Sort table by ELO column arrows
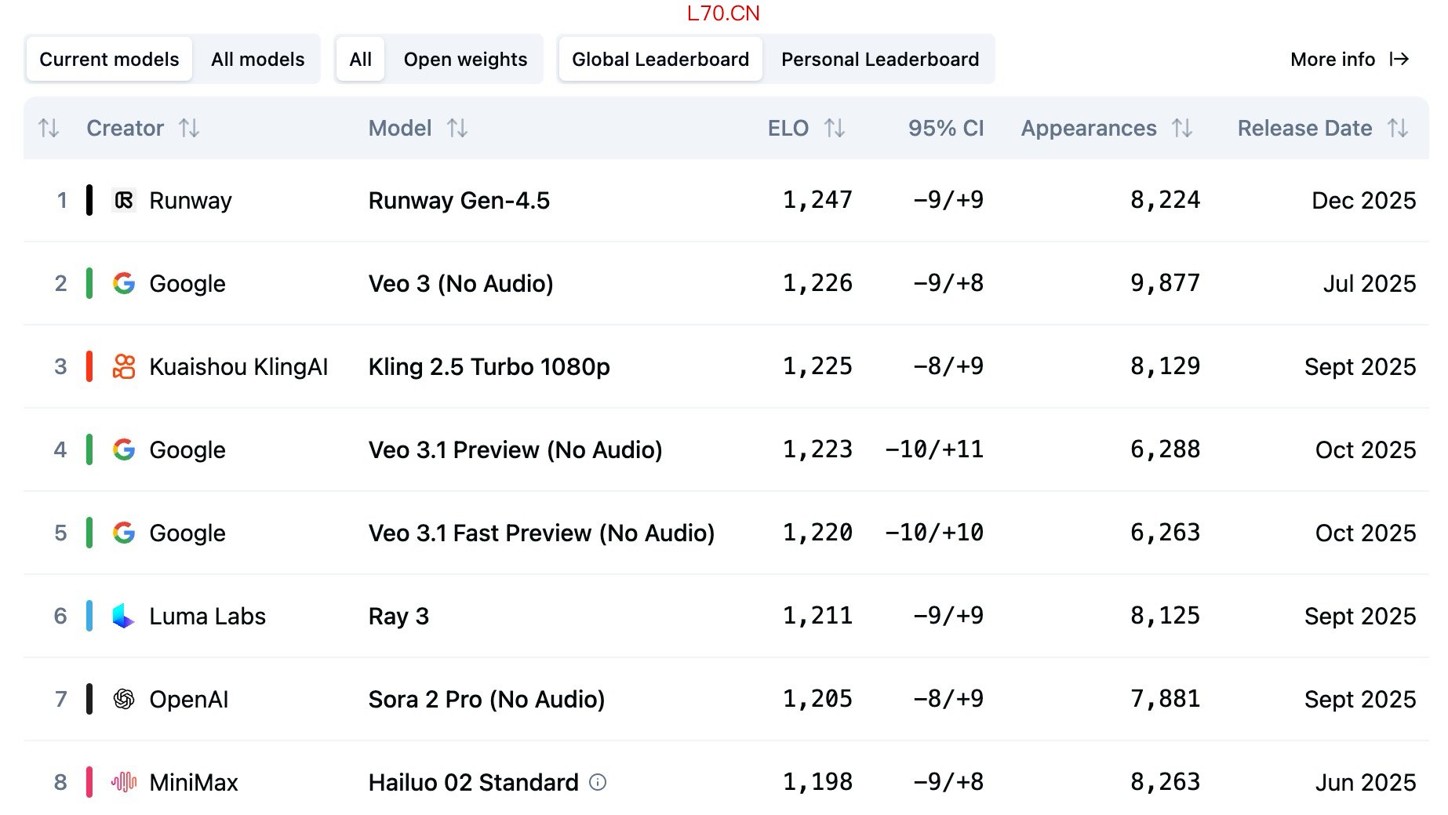1448x815 pixels. 835,129
